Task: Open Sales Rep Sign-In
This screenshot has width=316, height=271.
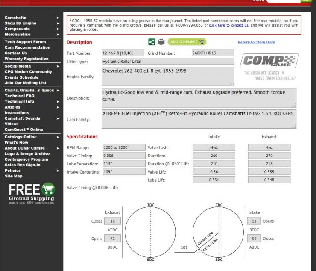Action: 22,165
